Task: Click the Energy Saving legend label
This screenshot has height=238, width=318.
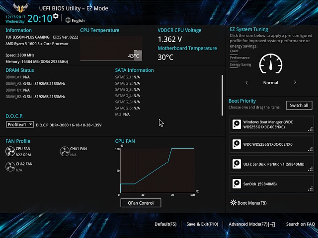Action: point(240,64)
